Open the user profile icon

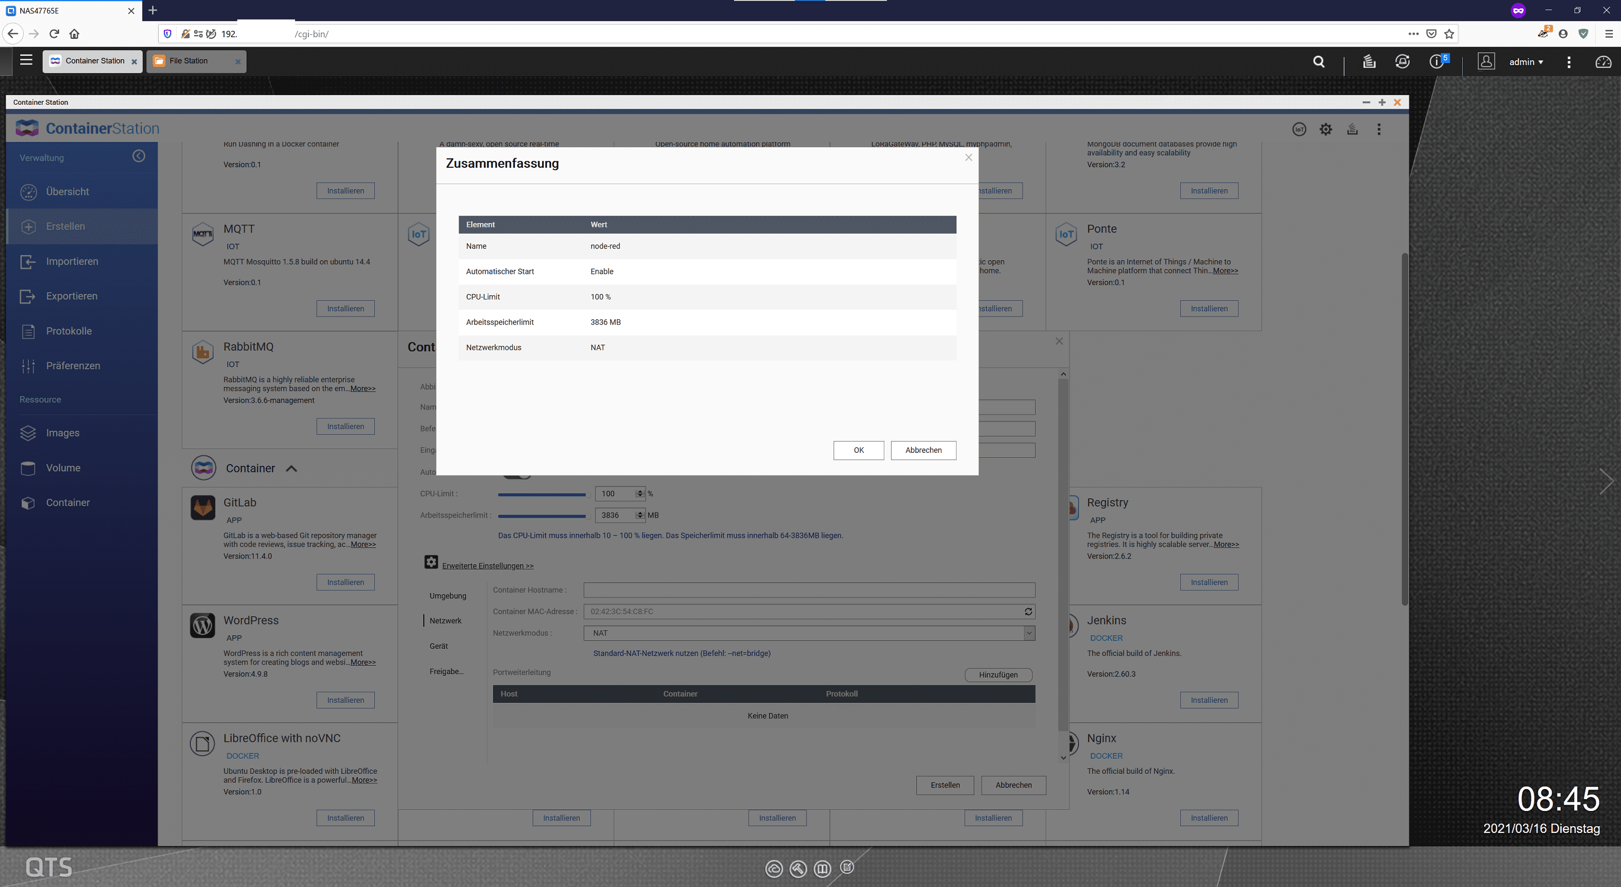pyautogui.click(x=1486, y=62)
